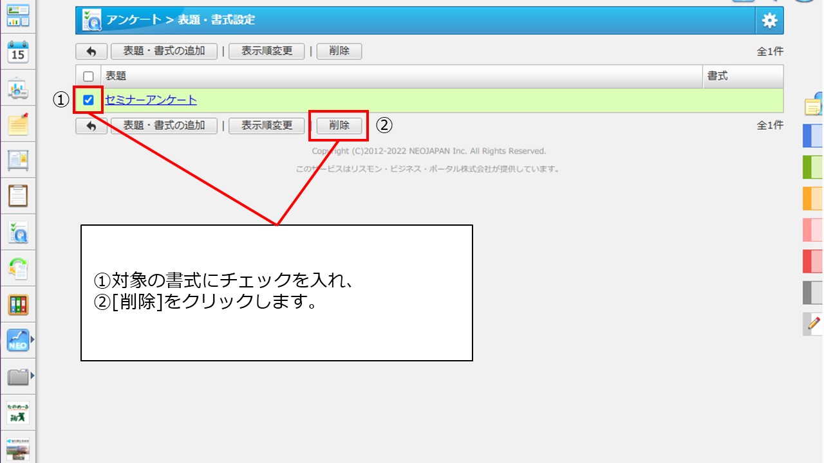
Task: Open the セミナーアンケート link
Action: (151, 100)
